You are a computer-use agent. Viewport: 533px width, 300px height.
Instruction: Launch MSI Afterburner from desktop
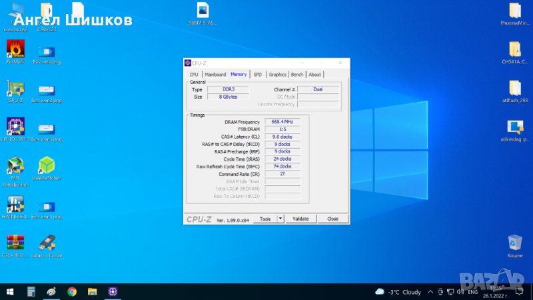pos(15,165)
